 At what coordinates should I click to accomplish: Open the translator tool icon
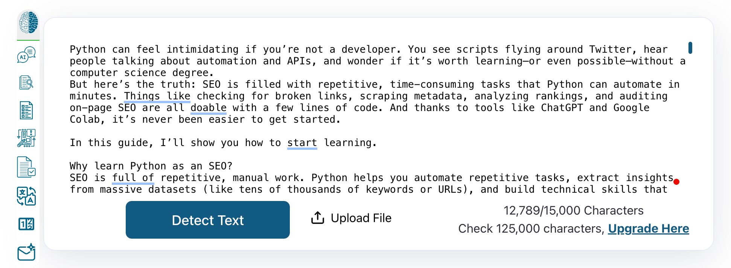coord(26,196)
